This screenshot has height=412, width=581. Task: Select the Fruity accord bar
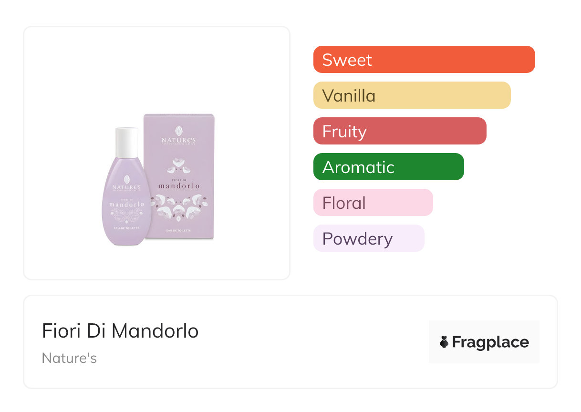tap(399, 131)
